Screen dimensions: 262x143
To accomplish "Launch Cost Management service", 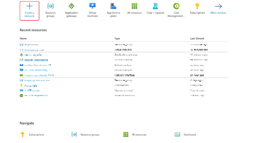I will click(176, 10).
